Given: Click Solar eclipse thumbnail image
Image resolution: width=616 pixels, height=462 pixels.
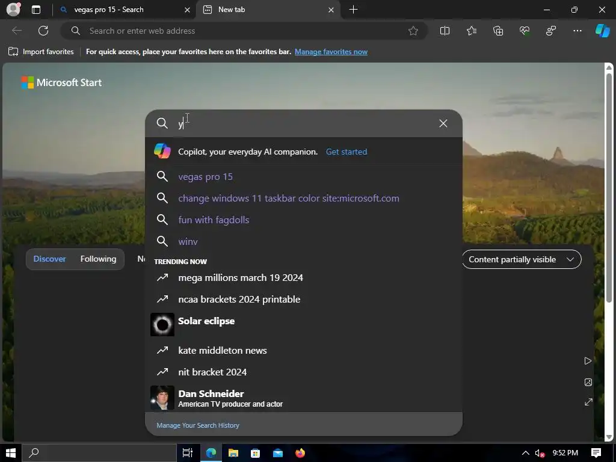Looking at the screenshot, I should 162,324.
